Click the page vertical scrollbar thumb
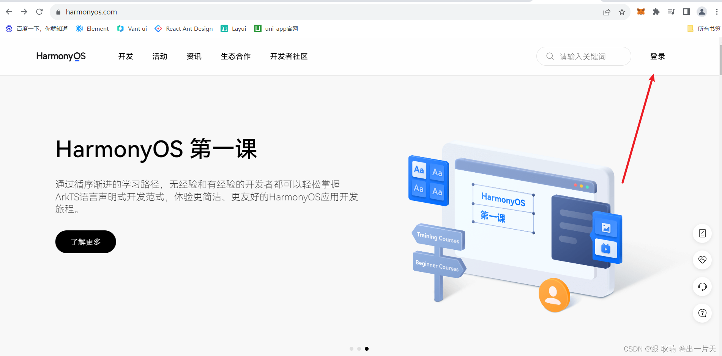 (x=720, y=60)
